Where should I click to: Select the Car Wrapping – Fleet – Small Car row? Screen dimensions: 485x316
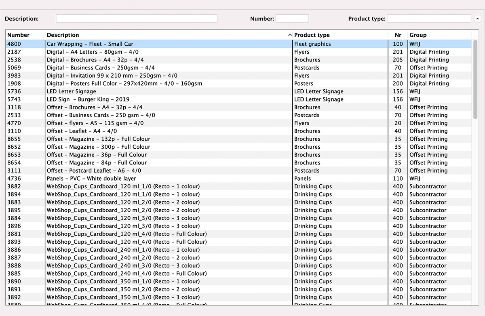pyautogui.click(x=90, y=44)
